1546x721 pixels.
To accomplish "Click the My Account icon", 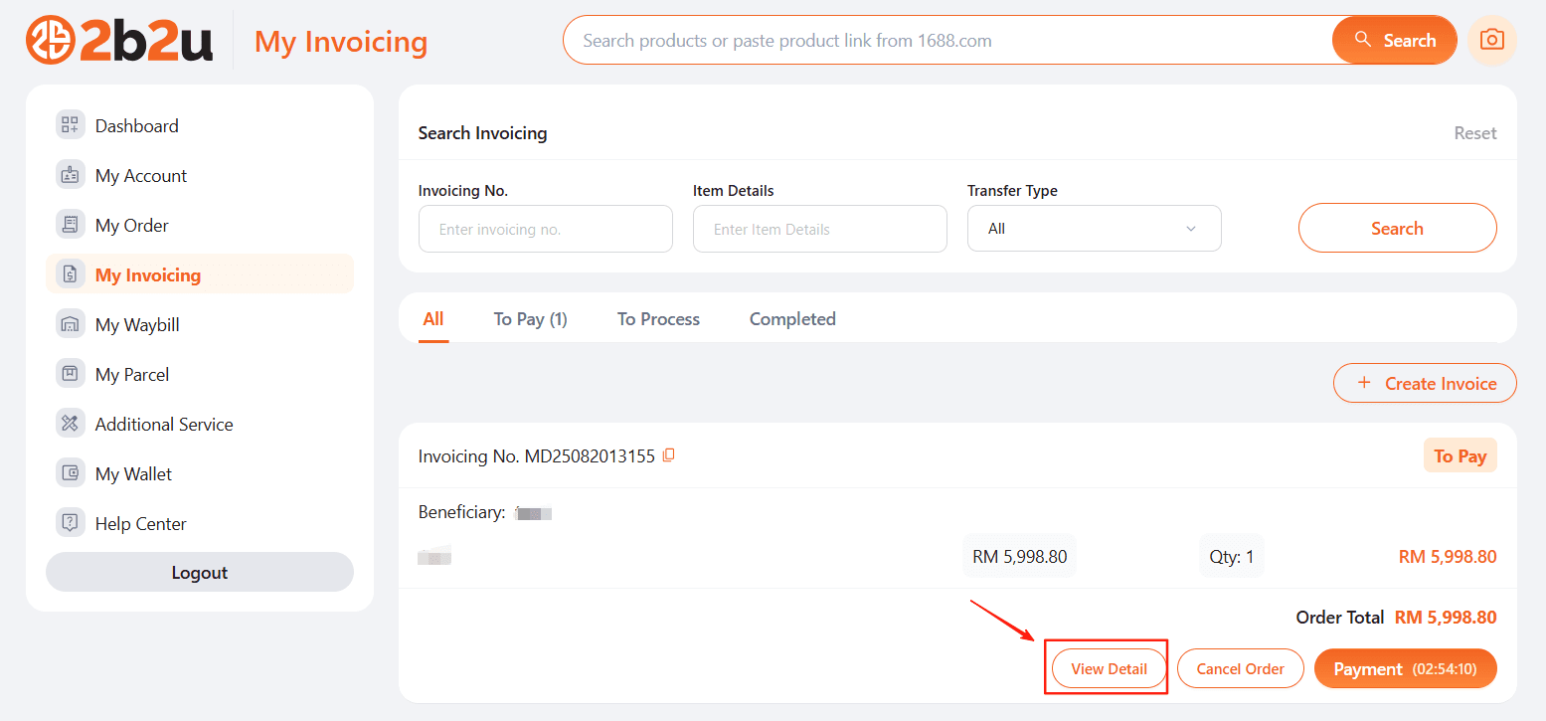I will pyautogui.click(x=71, y=175).
